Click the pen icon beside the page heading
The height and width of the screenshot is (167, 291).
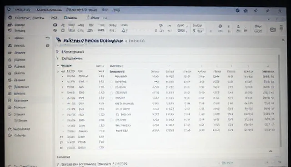[59, 40]
